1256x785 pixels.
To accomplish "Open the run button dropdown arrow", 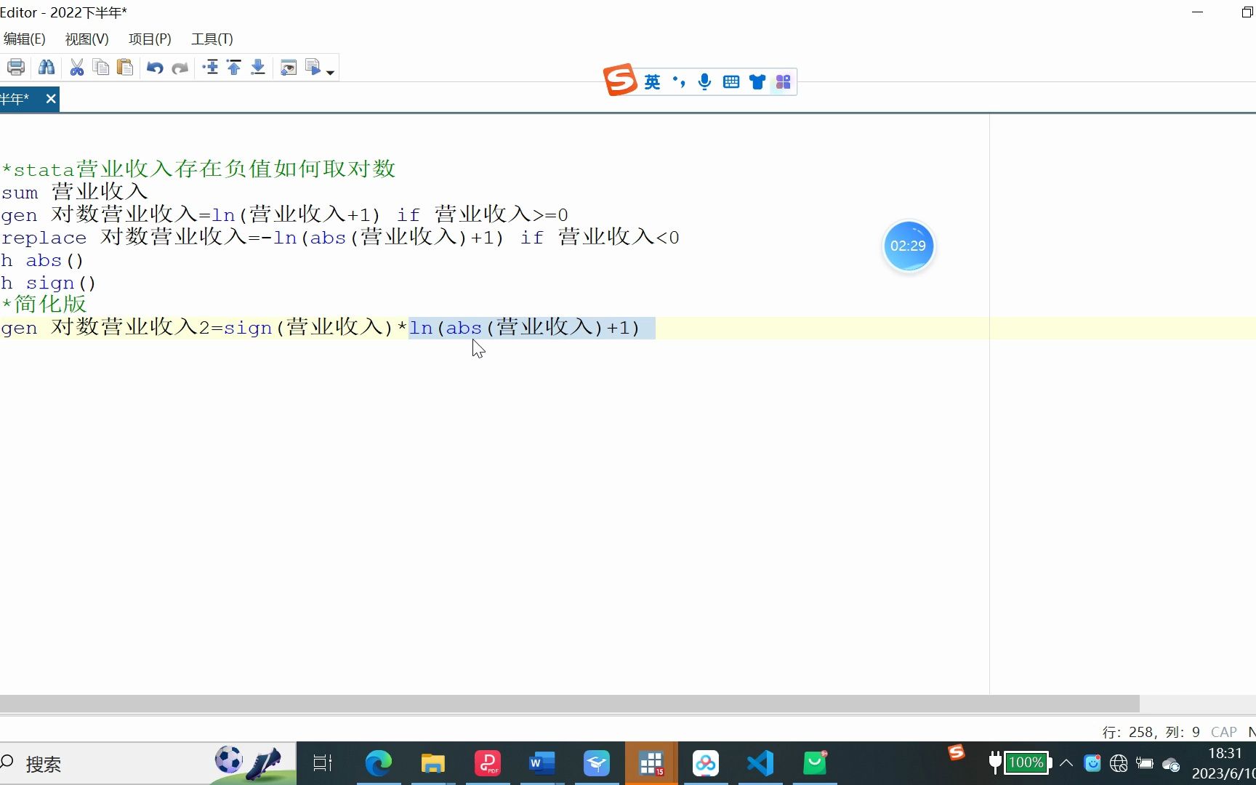I will click(331, 71).
